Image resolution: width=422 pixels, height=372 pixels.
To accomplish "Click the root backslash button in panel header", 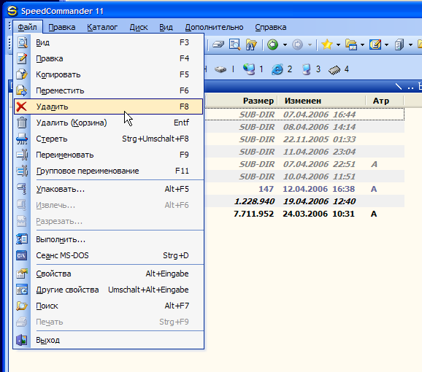I will [x=399, y=87].
